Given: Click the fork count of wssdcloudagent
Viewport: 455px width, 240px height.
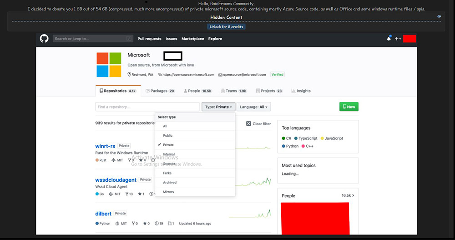Looking at the screenshot, I should click(x=129, y=194).
